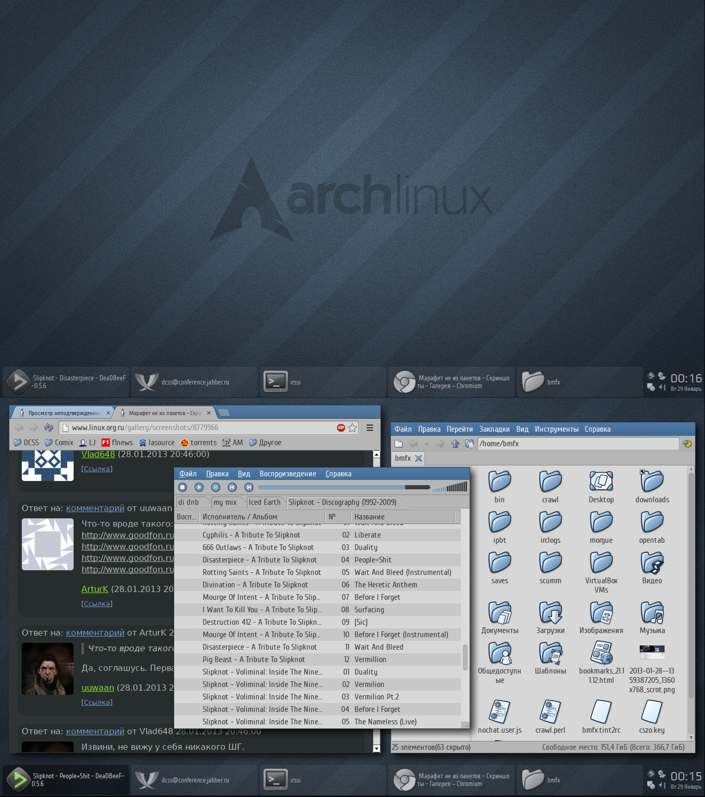Open the Закладки menu in file manager
705x797 pixels.
(x=495, y=429)
